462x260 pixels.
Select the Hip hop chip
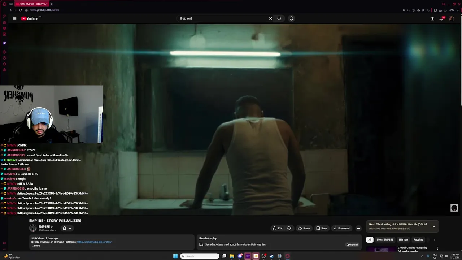tap(403, 240)
